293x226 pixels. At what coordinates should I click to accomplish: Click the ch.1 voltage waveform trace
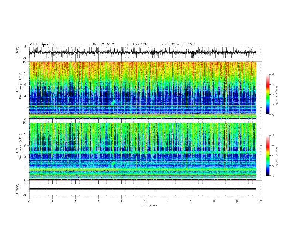coord(142,52)
